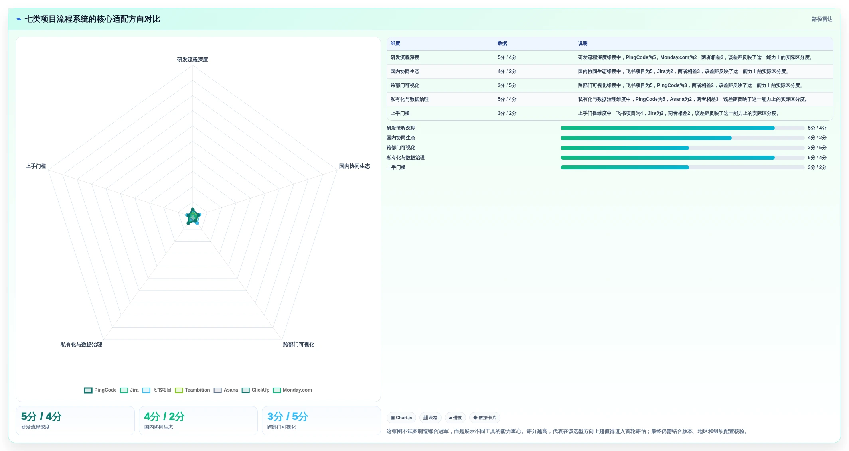
Task: Click the radar axis label 跨部门可视化
Action: tap(299, 345)
